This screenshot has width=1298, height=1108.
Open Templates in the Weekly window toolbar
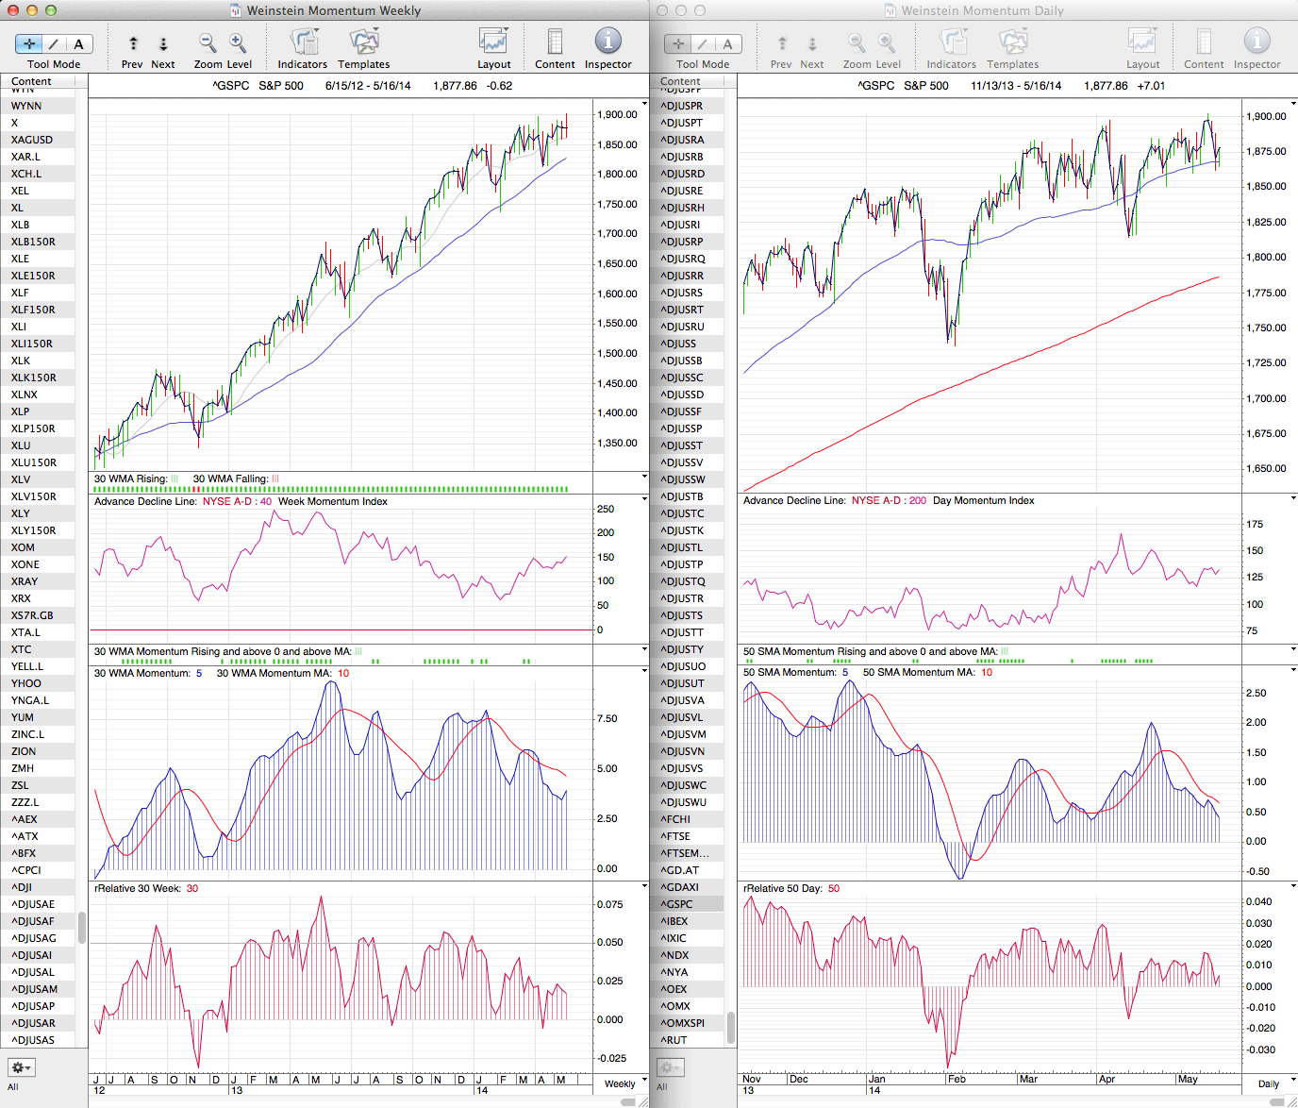364,42
